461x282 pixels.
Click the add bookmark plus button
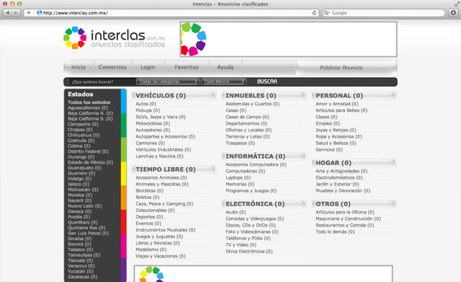(x=29, y=13)
